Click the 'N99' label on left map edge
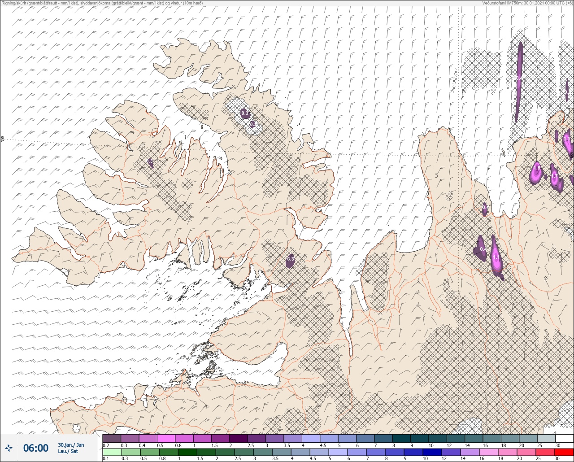 click(2, 139)
